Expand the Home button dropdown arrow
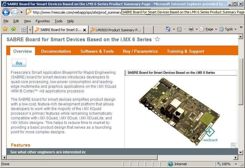 click(x=174, y=29)
